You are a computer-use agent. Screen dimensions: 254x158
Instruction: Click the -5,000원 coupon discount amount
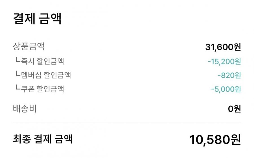[226, 89]
